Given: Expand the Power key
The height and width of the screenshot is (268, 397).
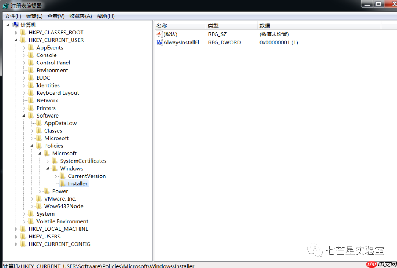Looking at the screenshot, I should pyautogui.click(x=40, y=191).
